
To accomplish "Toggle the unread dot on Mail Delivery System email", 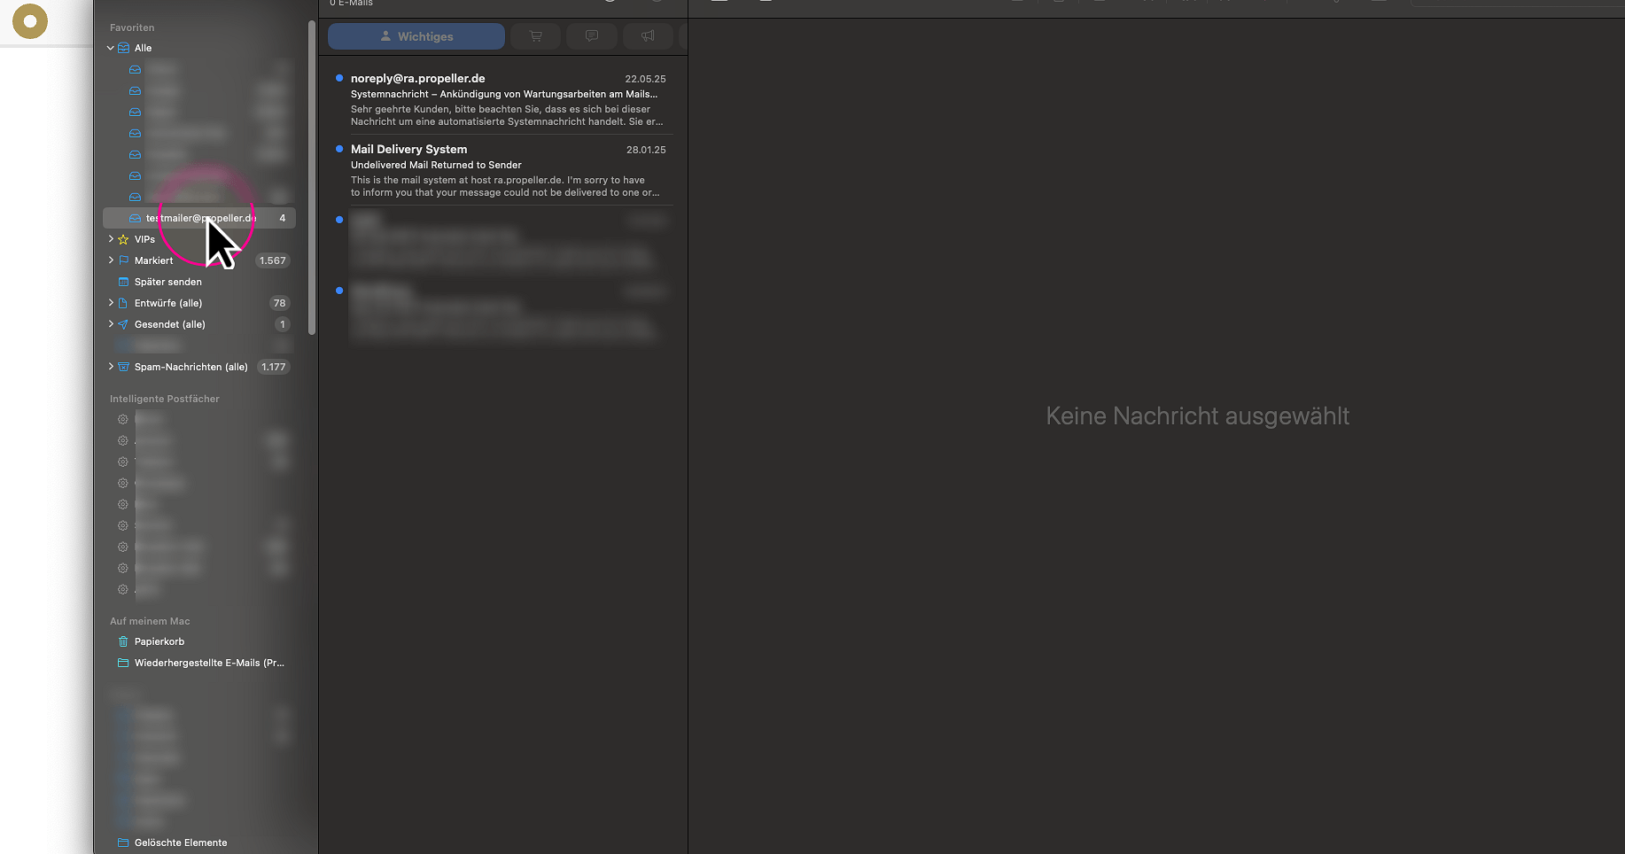I will (339, 149).
